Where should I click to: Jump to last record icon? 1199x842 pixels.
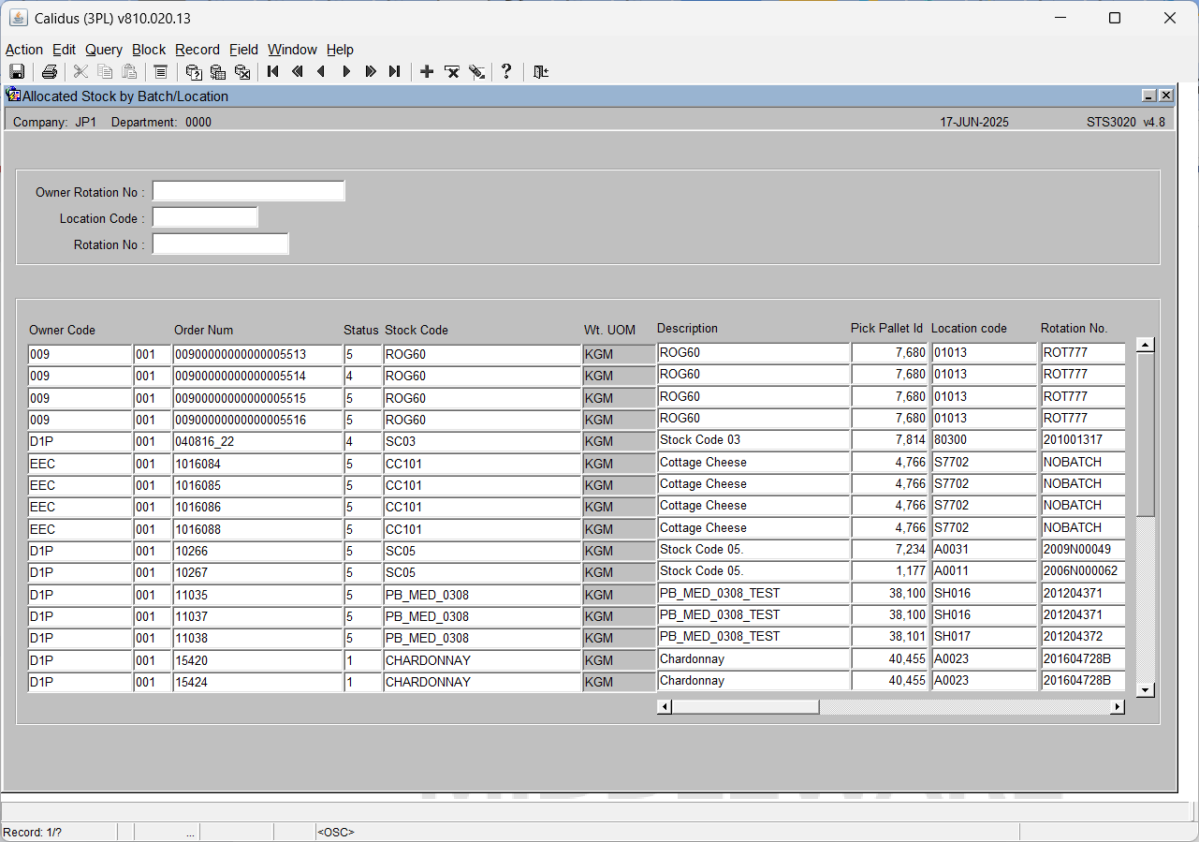click(x=395, y=72)
